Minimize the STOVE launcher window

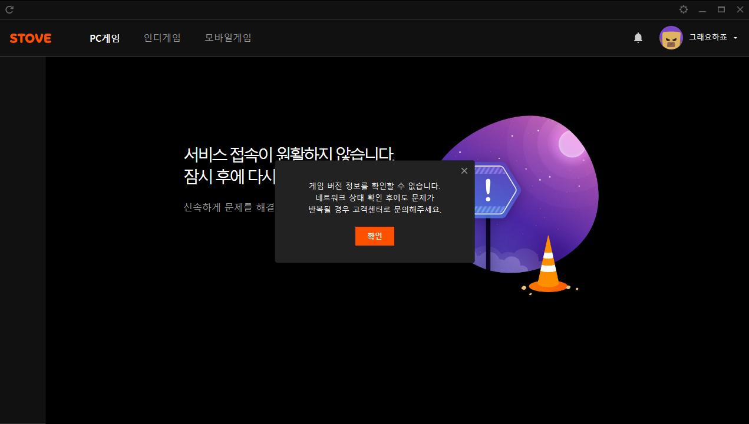[702, 9]
